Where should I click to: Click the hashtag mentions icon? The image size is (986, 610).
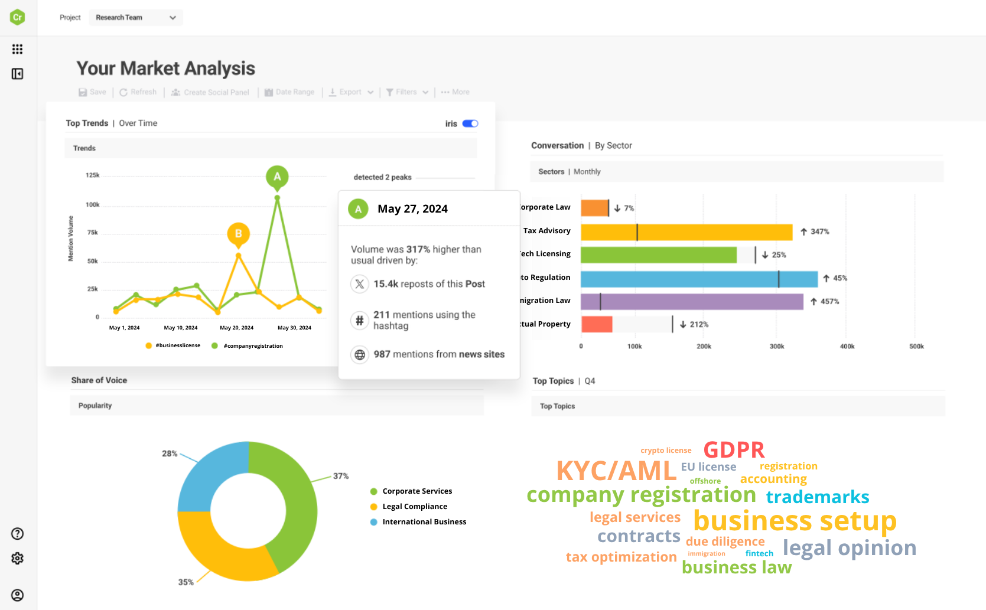click(x=359, y=320)
